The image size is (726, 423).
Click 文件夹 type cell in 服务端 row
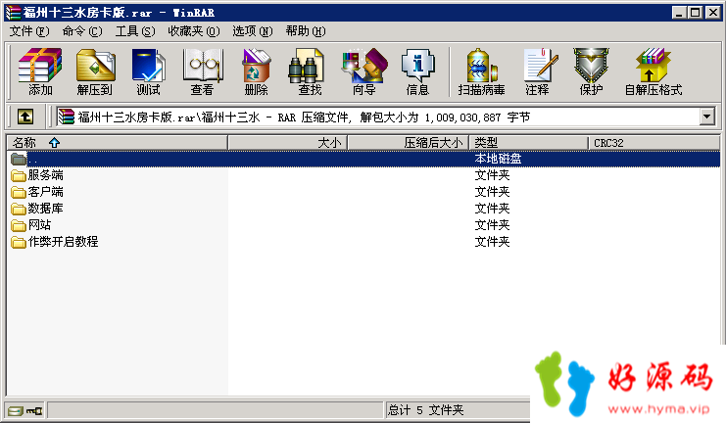(492, 175)
